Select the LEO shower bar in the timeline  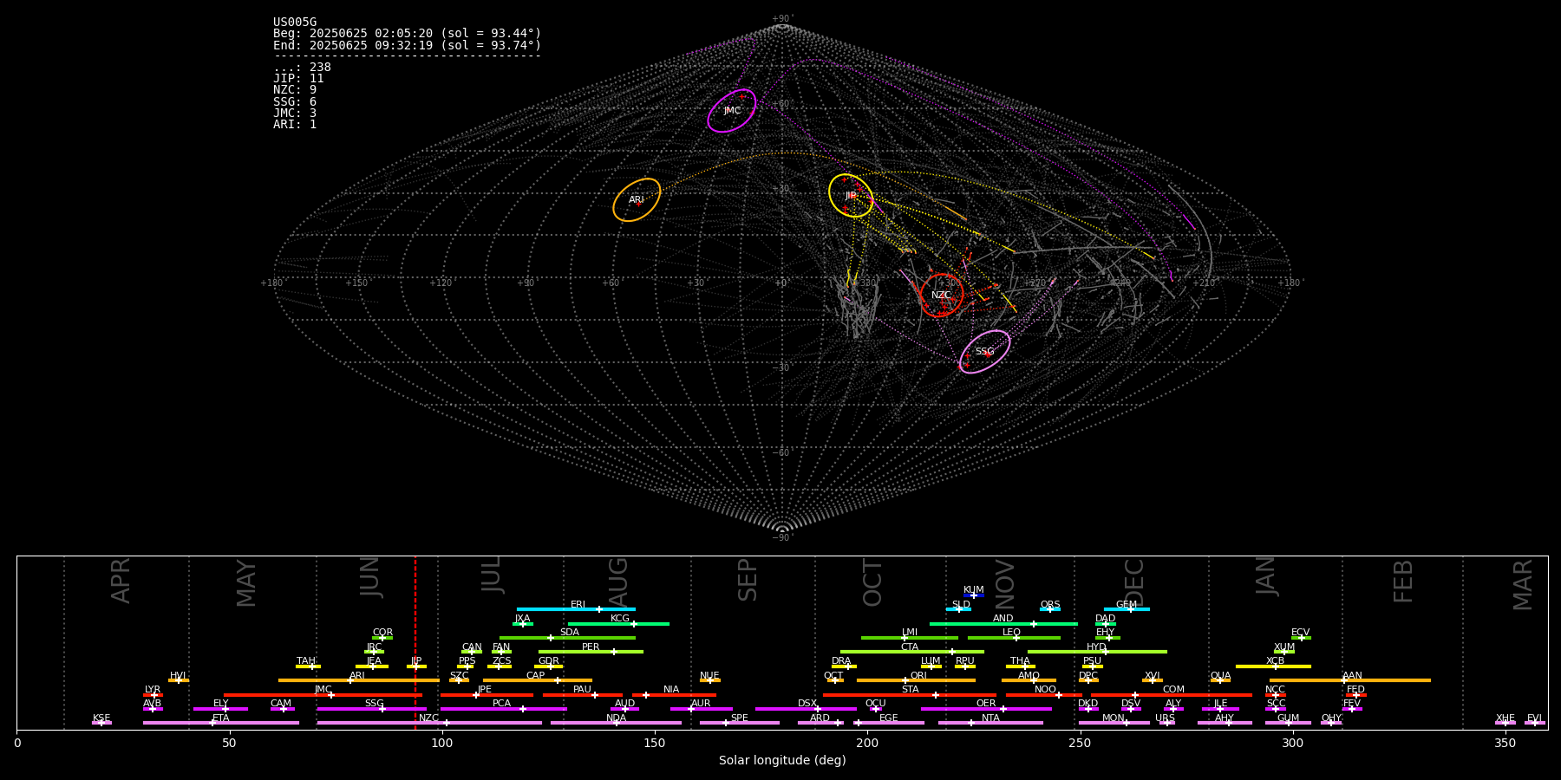click(x=1014, y=638)
